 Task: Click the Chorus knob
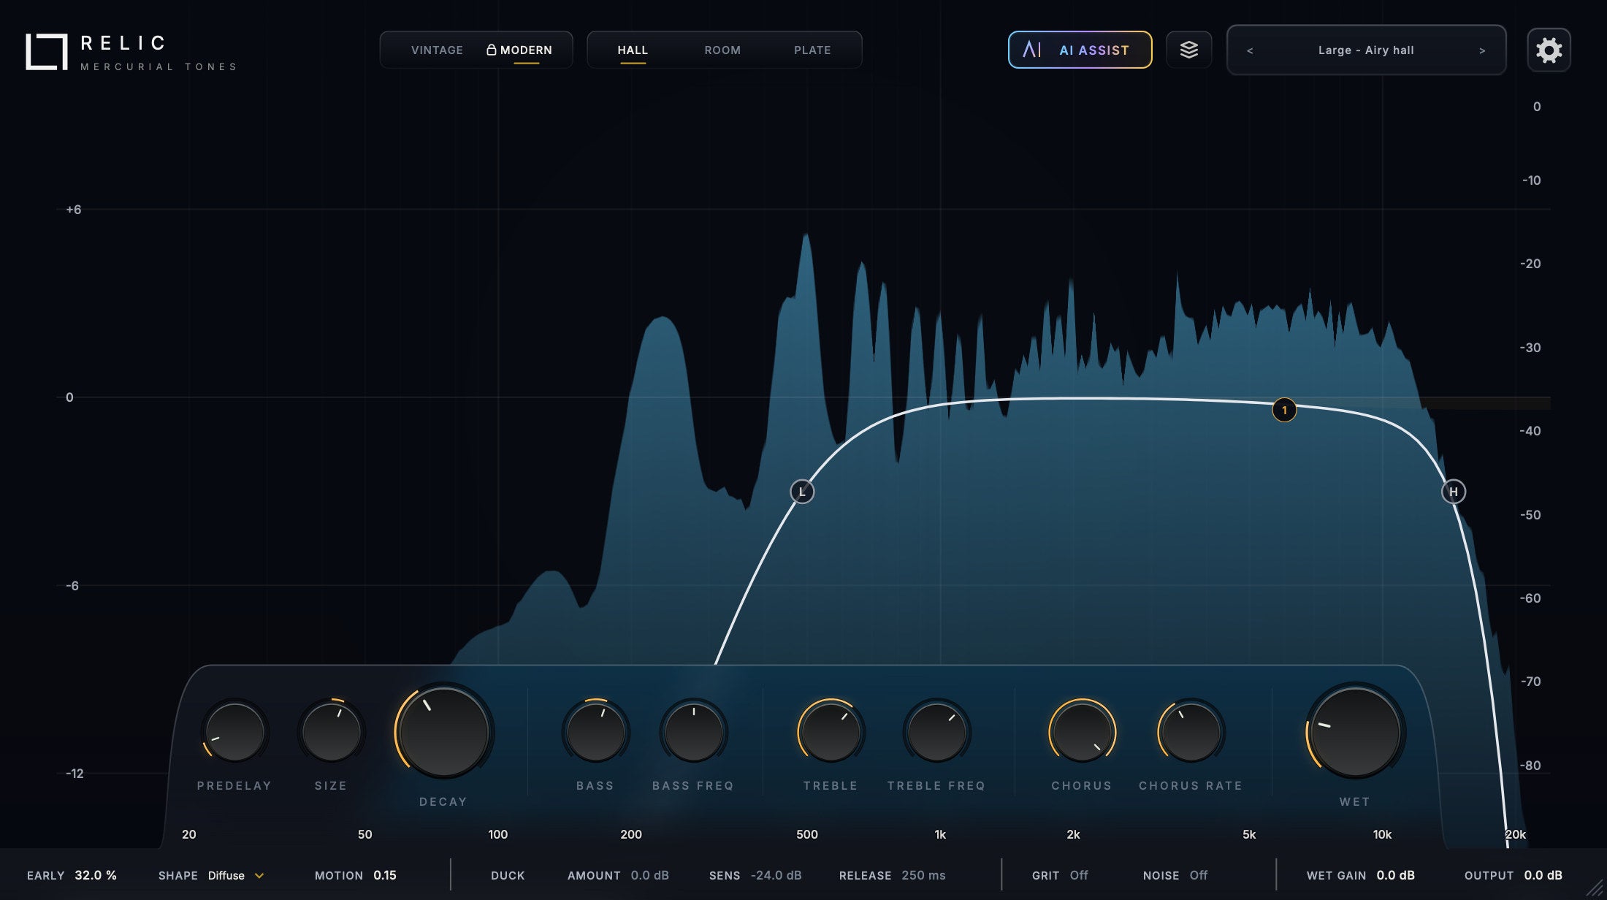coord(1082,731)
